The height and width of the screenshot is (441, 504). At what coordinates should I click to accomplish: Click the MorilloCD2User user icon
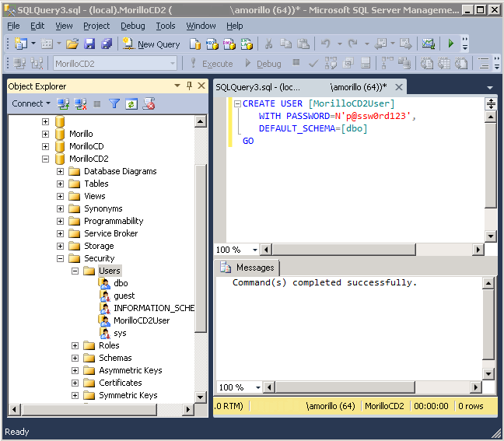point(105,320)
